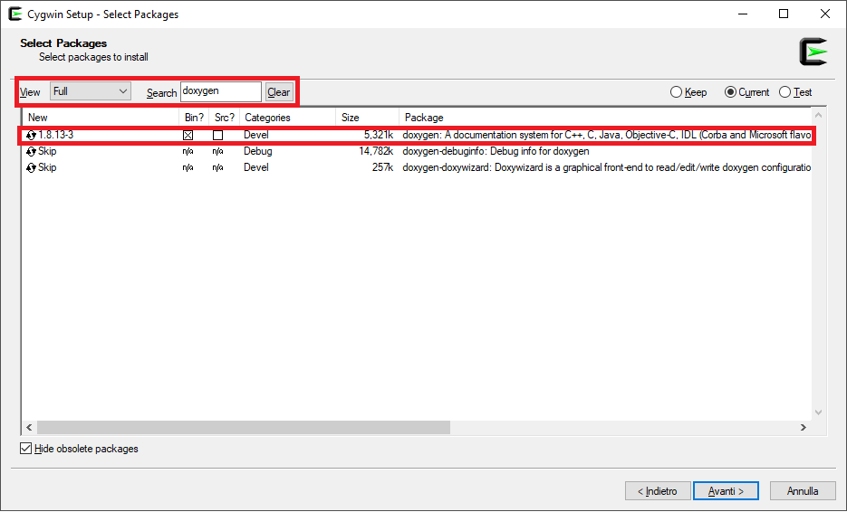Sort by the Src? column header
The image size is (847, 512).
click(x=224, y=117)
